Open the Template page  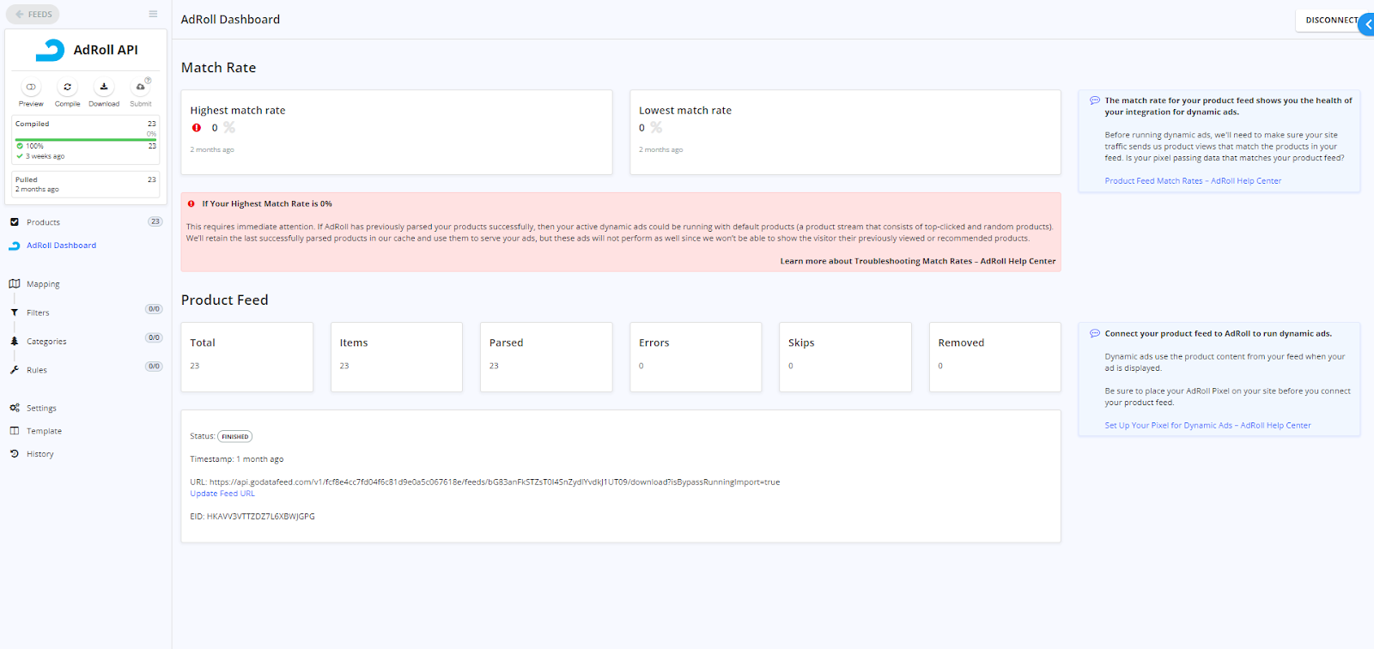point(44,432)
